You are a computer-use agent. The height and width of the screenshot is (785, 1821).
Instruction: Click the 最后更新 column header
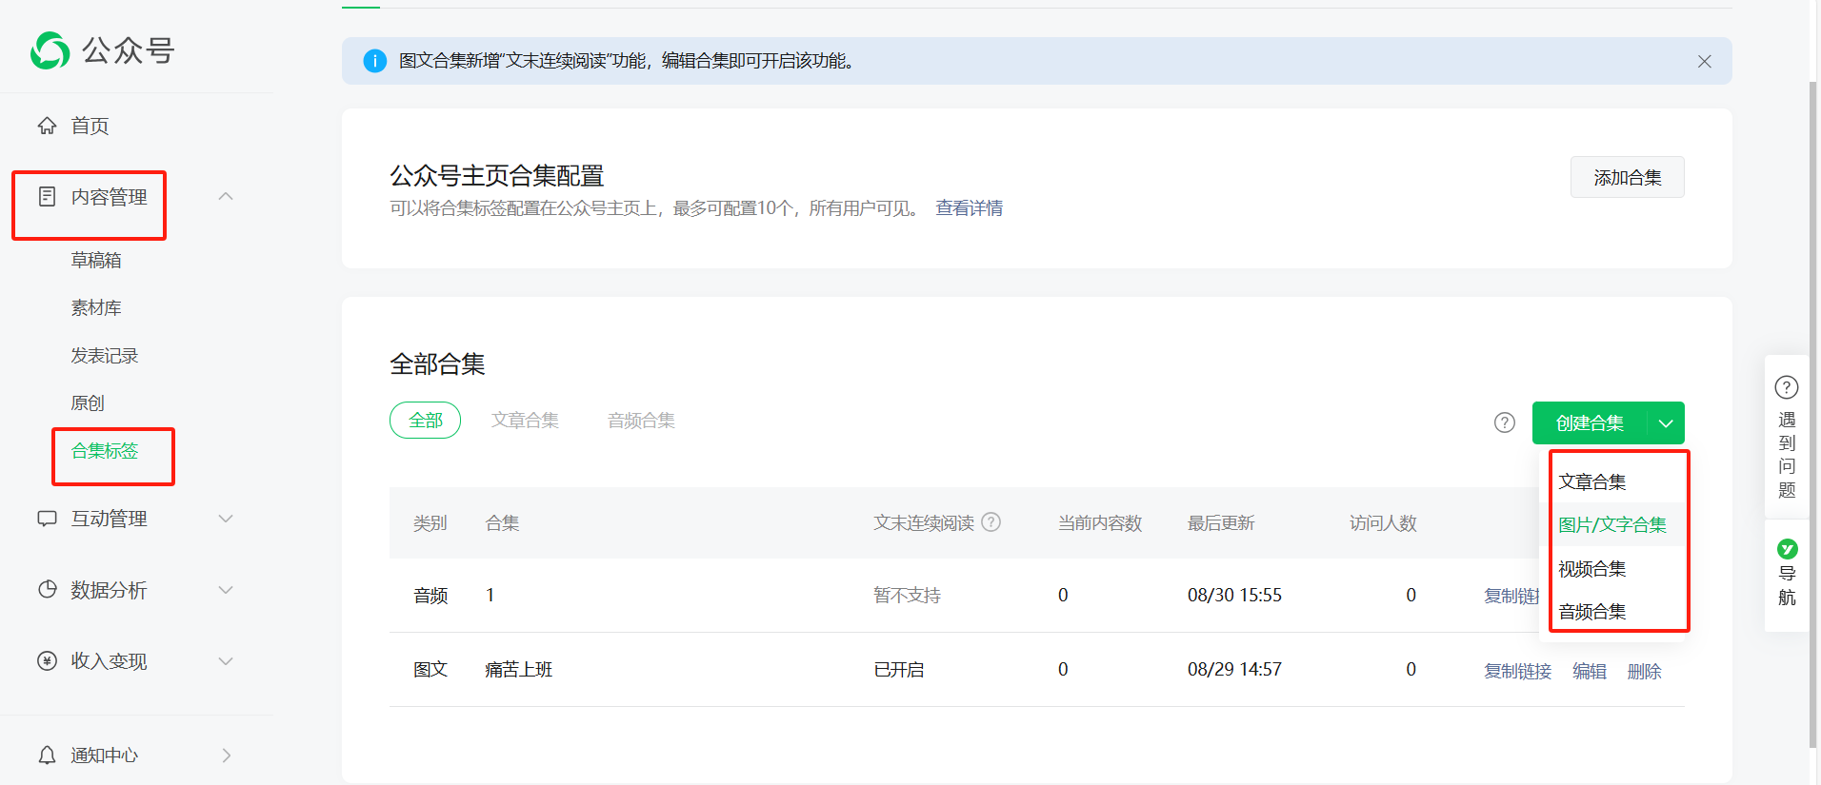tap(1221, 522)
